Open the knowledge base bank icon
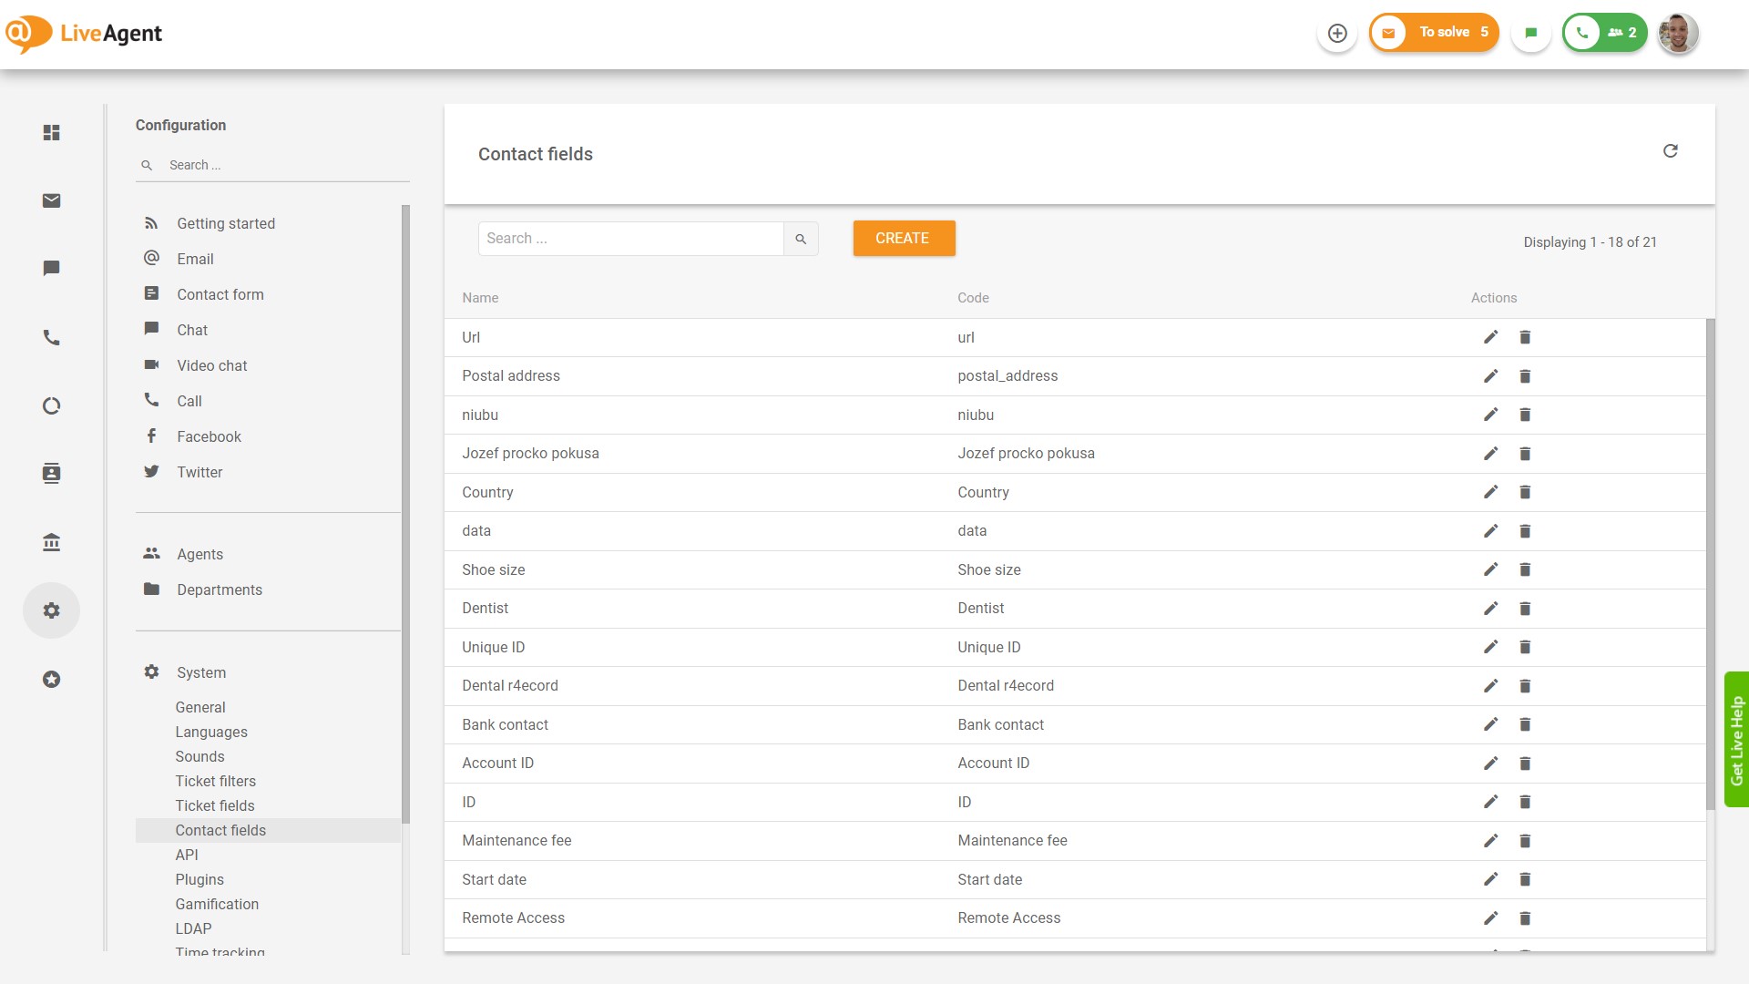Screen dimensions: 1749x984 click(x=52, y=543)
